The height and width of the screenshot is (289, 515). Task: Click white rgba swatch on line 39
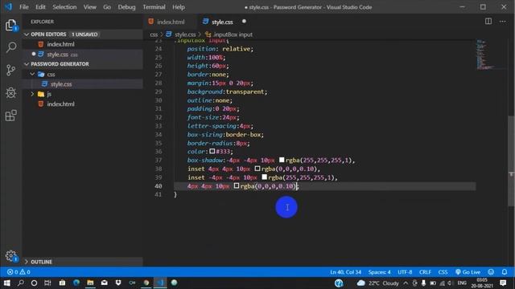point(265,177)
